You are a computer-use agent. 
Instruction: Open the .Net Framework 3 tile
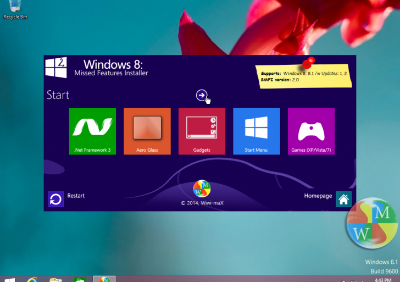[92, 131]
